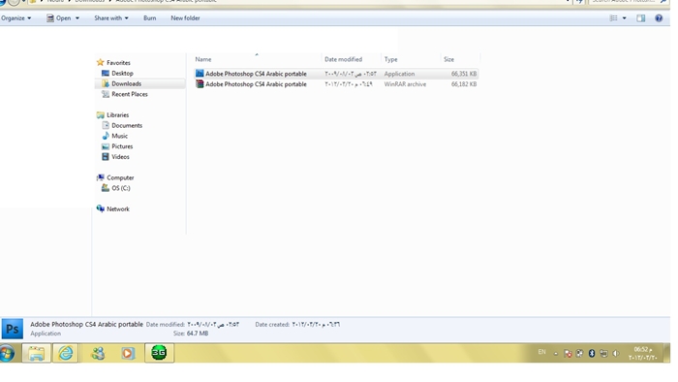The width and height of the screenshot is (678, 382).
Task: Expand the arrow next to Open
Action: [77, 18]
